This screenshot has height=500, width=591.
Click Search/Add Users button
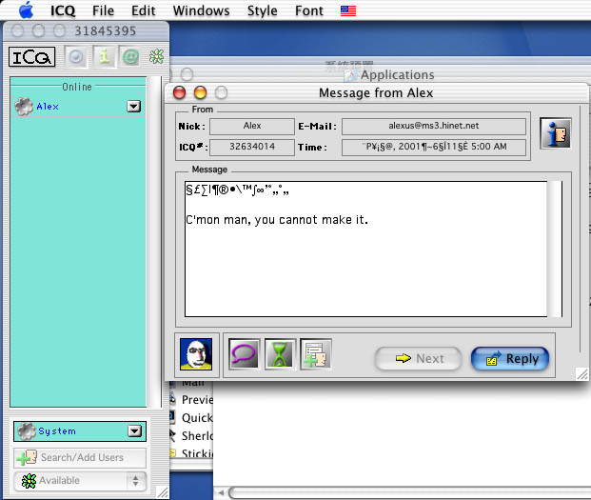tap(80, 457)
